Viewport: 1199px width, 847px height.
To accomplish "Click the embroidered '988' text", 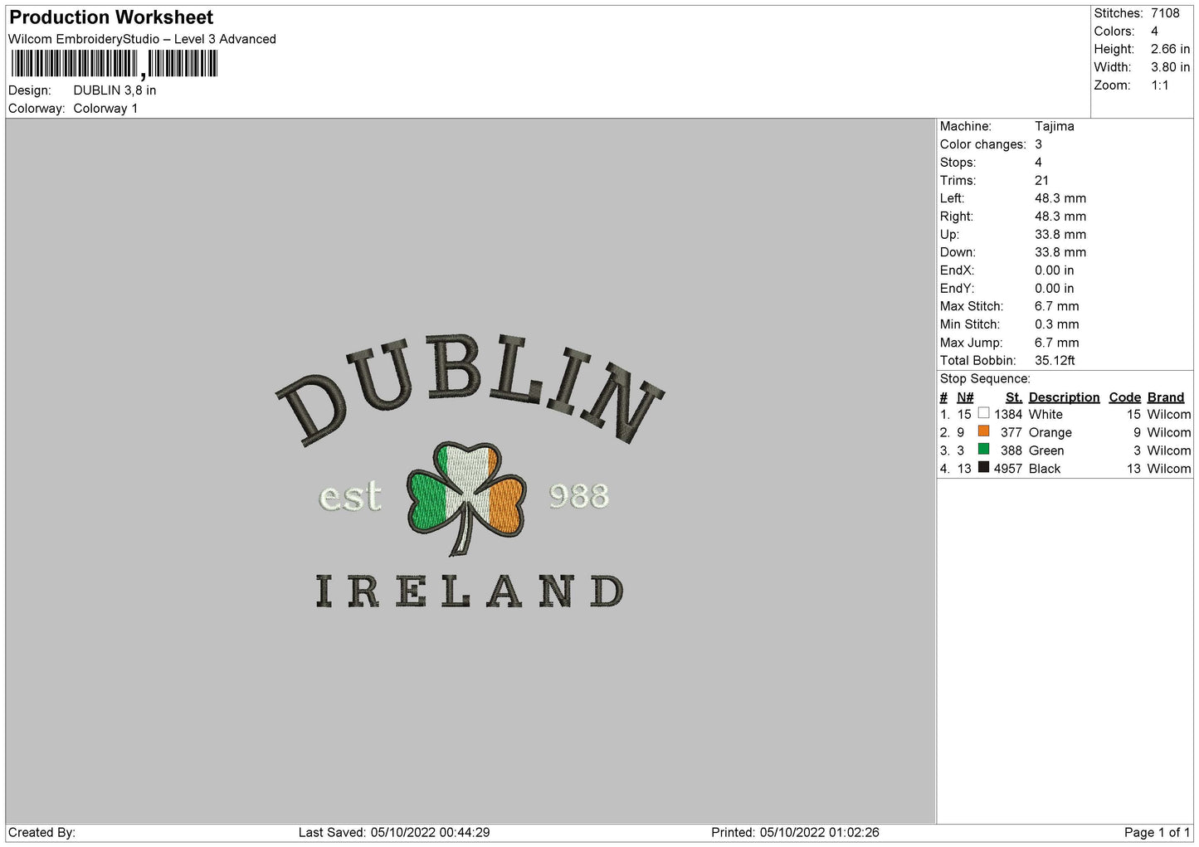I will (x=579, y=495).
